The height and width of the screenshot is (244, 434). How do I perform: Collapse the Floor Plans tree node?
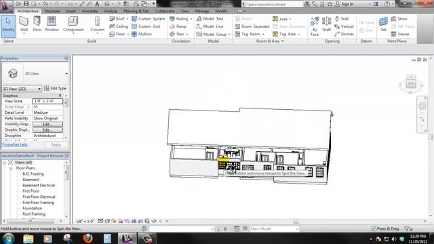11,168
